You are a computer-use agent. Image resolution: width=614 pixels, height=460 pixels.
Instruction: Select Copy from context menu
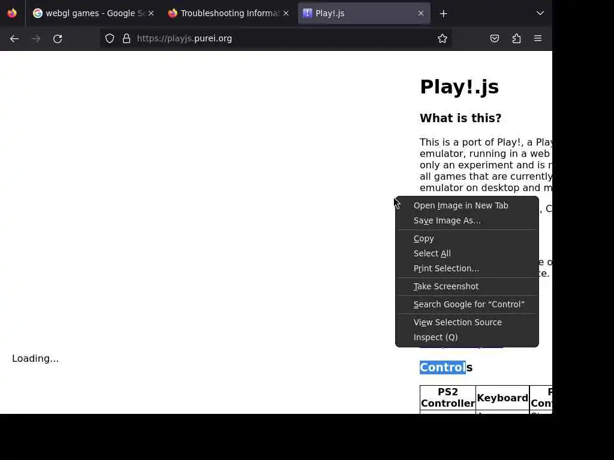(466, 238)
